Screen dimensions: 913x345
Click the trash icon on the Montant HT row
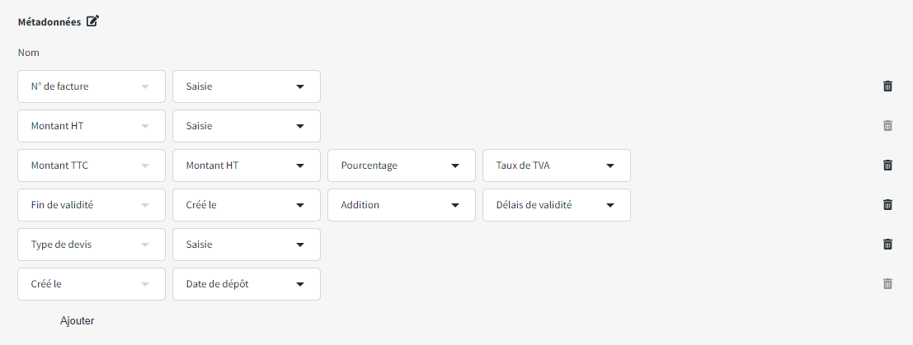[887, 126]
